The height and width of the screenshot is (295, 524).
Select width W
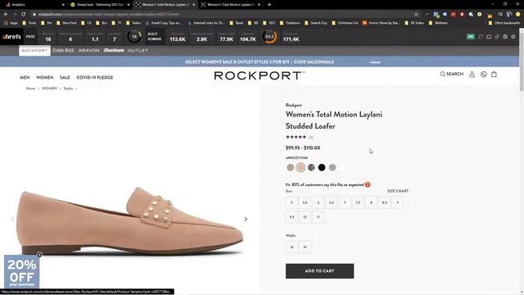(305, 247)
